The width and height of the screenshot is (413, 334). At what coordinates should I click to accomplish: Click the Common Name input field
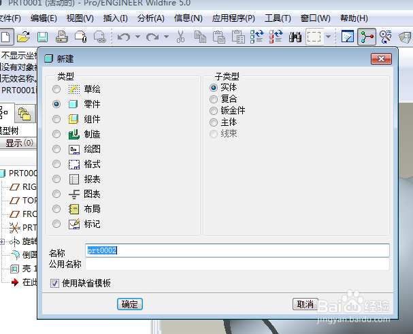click(x=237, y=264)
